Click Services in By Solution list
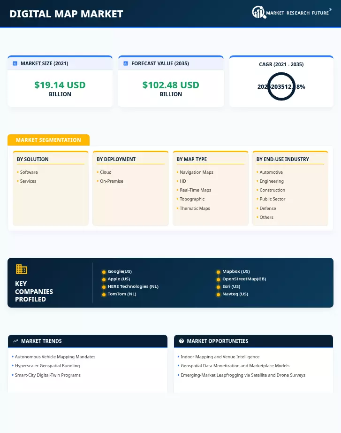Viewport: 341px width, 433px height. tap(28, 181)
